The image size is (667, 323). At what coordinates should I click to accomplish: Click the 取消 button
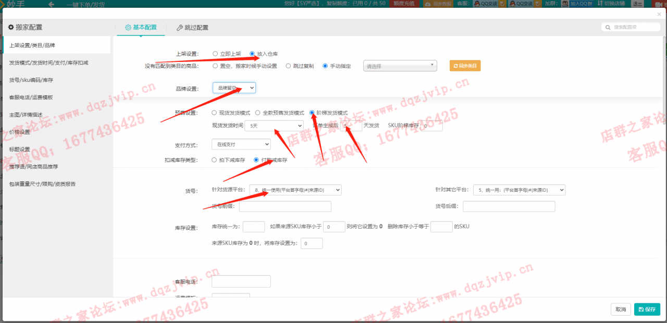coord(621,309)
